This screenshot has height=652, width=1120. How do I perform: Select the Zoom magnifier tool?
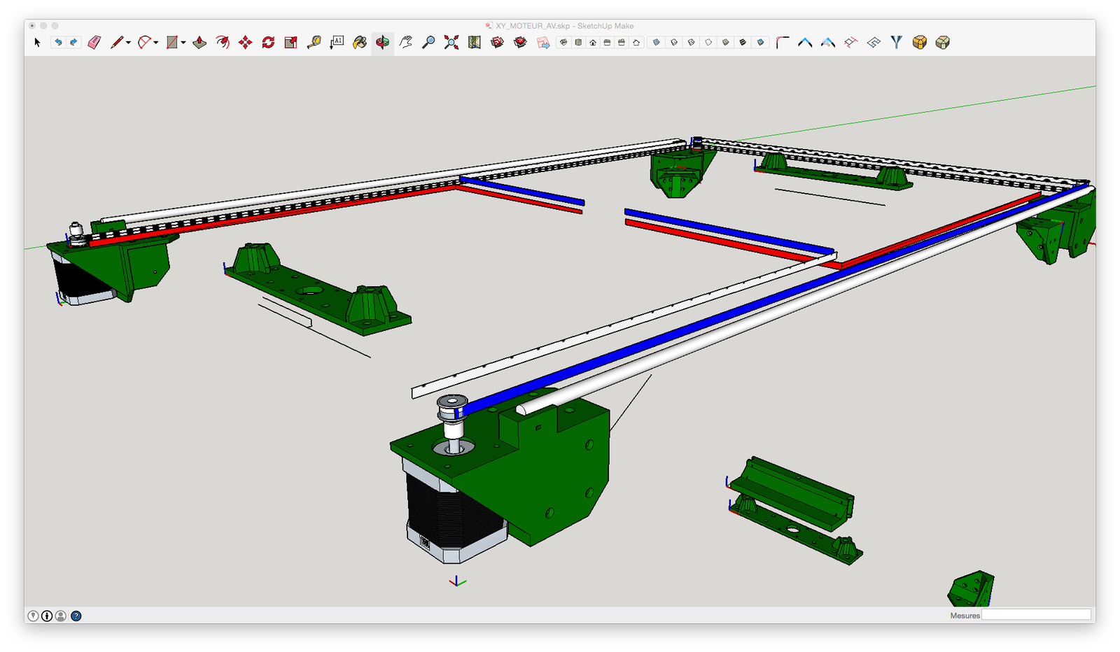tap(428, 43)
